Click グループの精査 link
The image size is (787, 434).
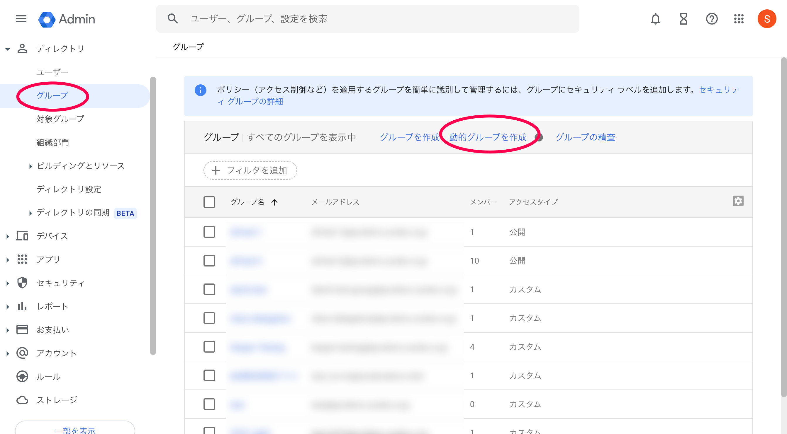tap(585, 137)
